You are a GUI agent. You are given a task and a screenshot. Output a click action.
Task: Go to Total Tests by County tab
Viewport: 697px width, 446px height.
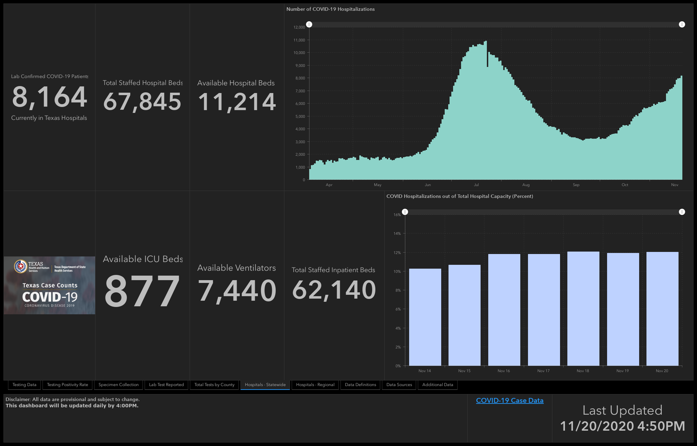214,385
